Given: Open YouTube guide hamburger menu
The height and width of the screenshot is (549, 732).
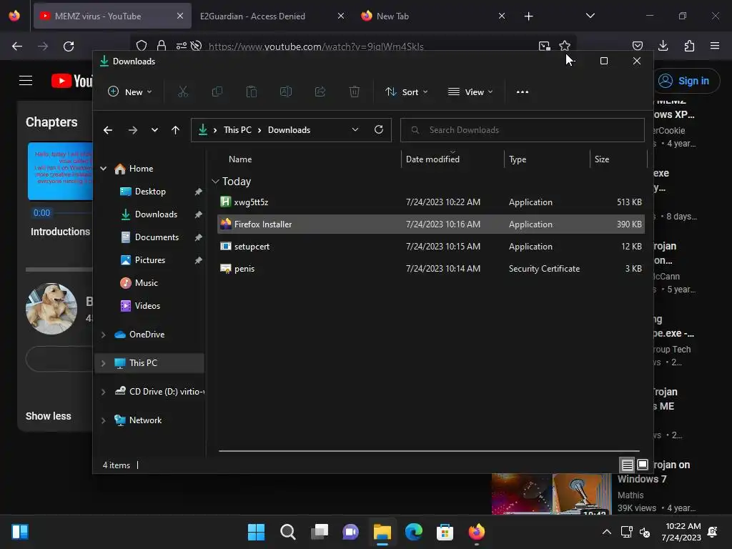Looking at the screenshot, I should pyautogui.click(x=26, y=81).
